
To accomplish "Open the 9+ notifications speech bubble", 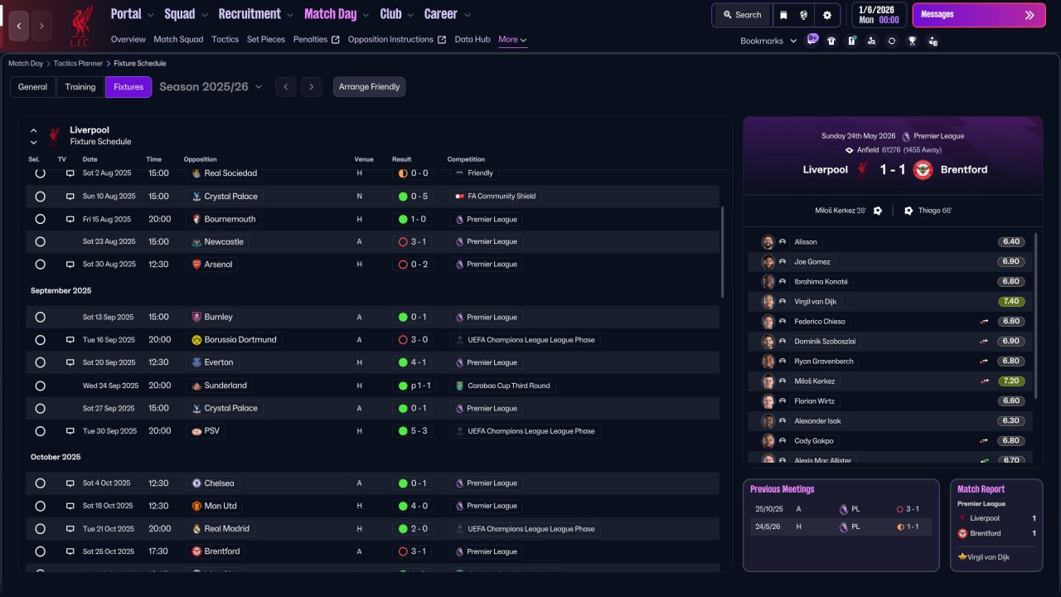I will [812, 39].
